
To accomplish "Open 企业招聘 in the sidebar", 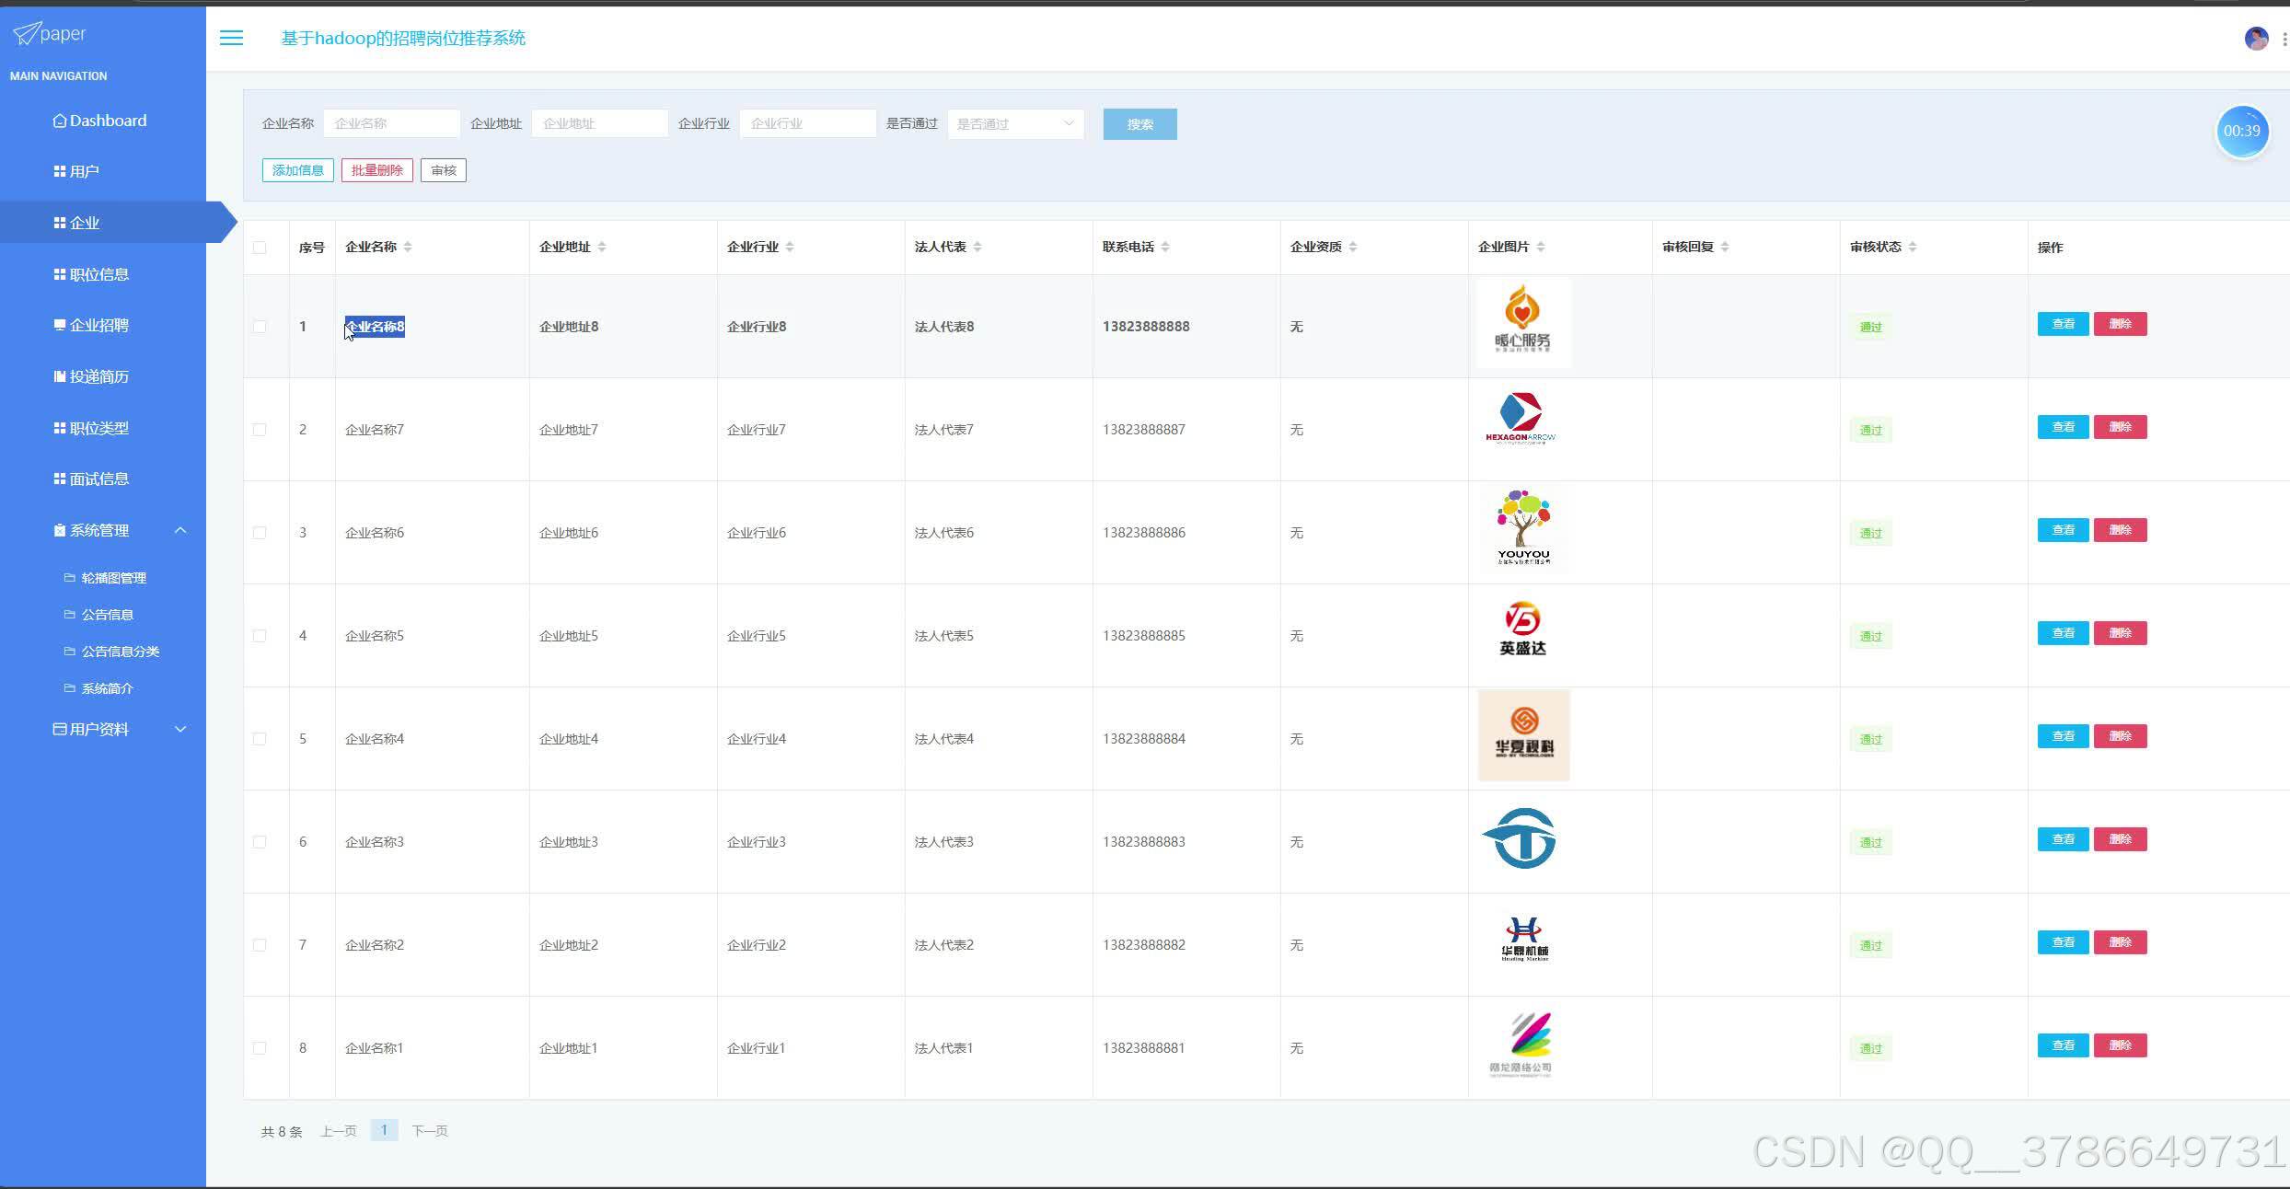I will click(91, 325).
